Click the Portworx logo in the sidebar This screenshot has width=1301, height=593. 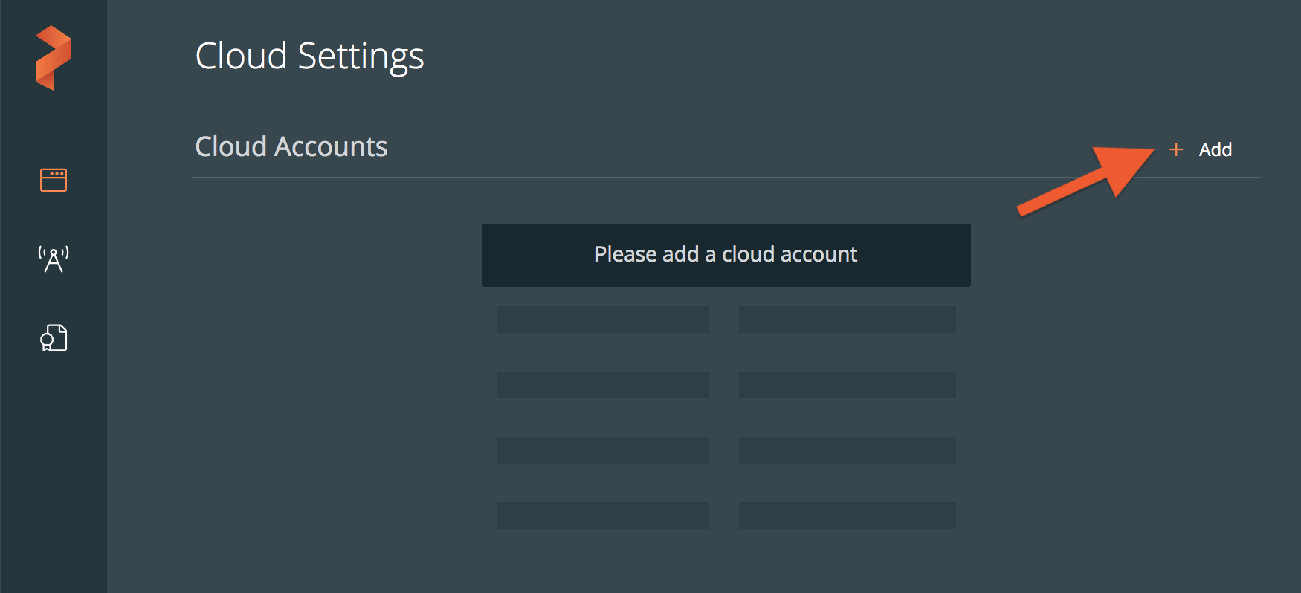pyautogui.click(x=53, y=58)
